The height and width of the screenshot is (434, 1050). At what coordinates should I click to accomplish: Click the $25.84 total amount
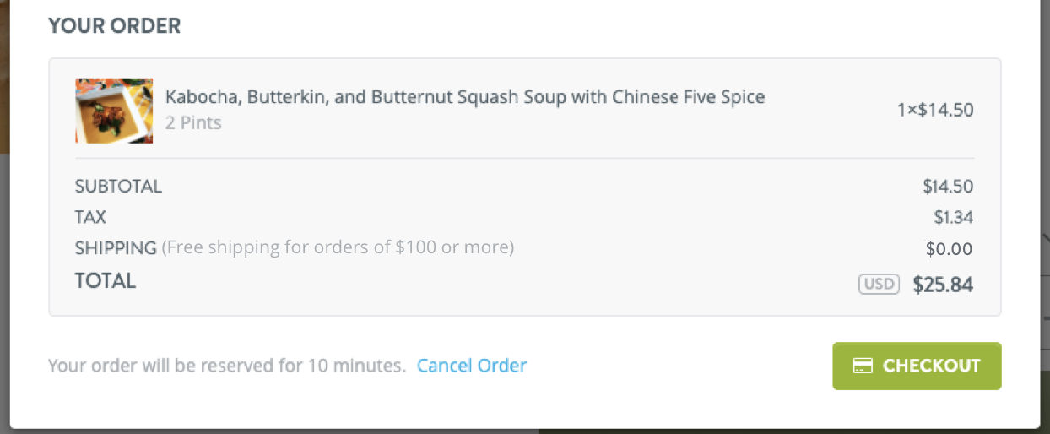pyautogui.click(x=943, y=285)
